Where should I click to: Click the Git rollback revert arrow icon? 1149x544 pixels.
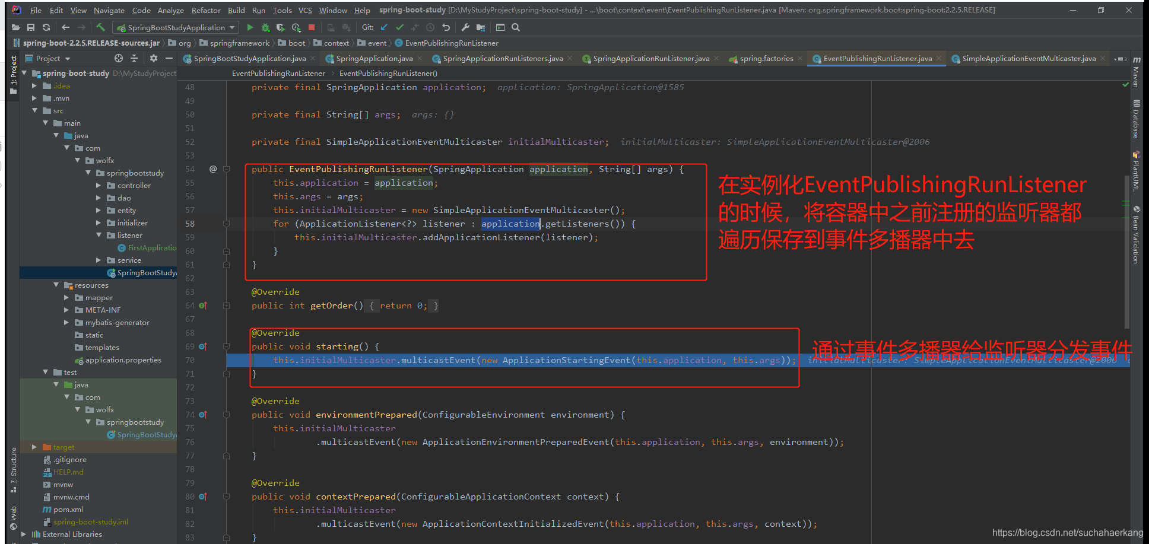click(x=446, y=27)
